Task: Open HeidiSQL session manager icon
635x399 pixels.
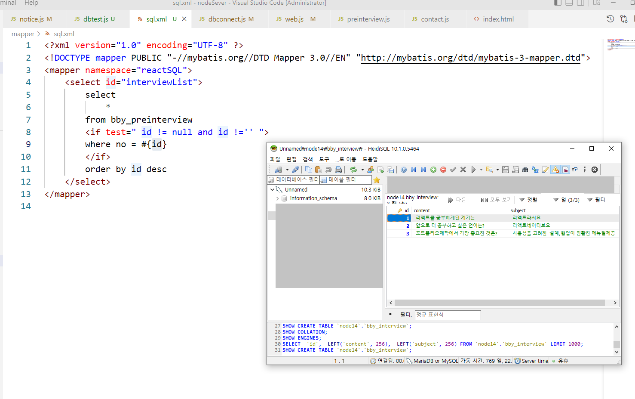Action: 278,170
